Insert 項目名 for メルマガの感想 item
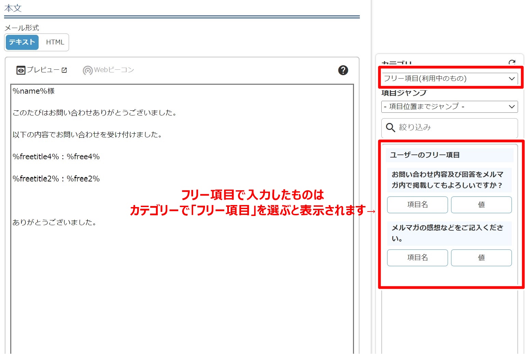Screen dimensions: 531x354 pos(417,258)
